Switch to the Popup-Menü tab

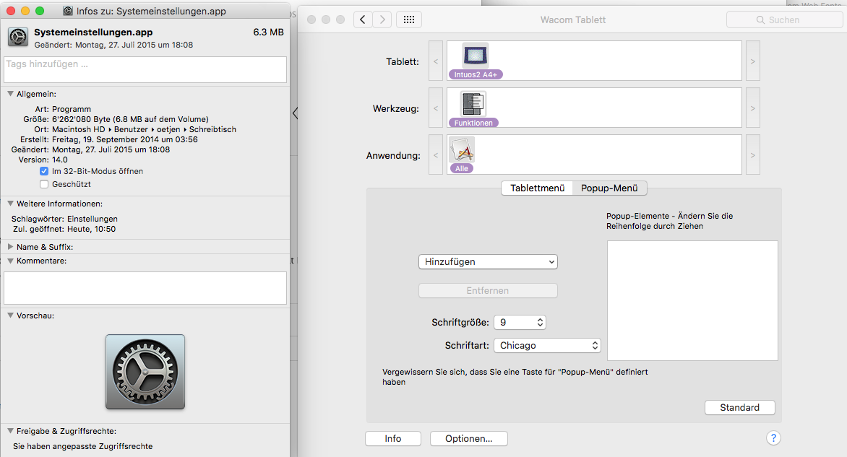click(609, 188)
